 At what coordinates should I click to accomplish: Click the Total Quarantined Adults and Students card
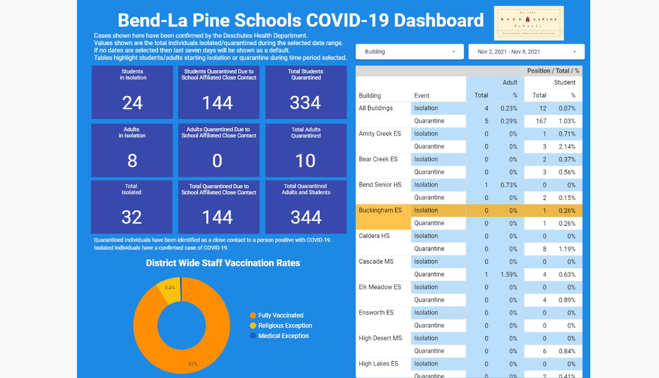pyautogui.click(x=306, y=207)
